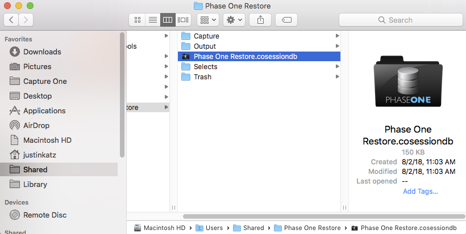
Task: Click the file name label under preview
Action: pyautogui.click(x=408, y=135)
